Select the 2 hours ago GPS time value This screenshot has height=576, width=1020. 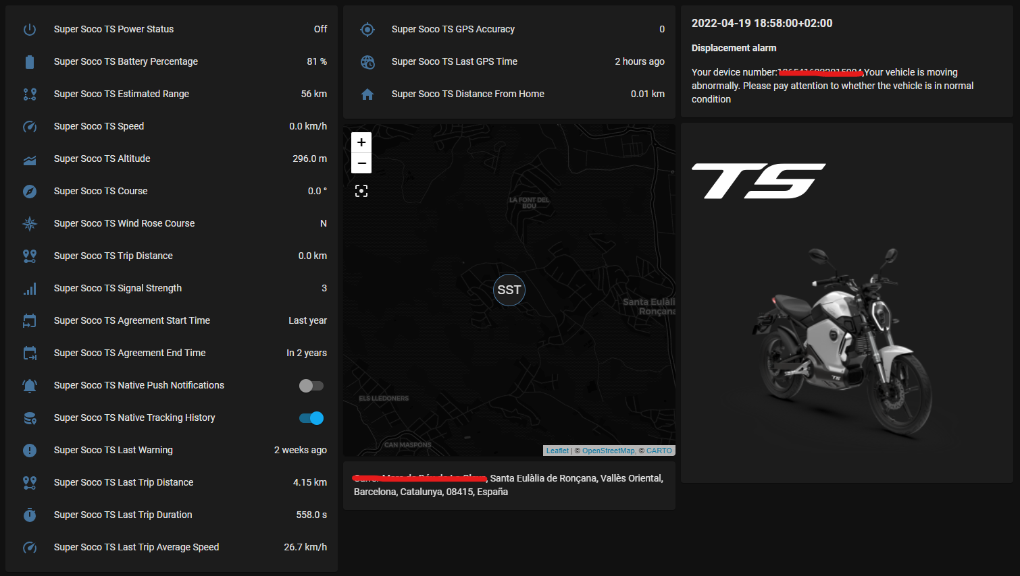(640, 61)
